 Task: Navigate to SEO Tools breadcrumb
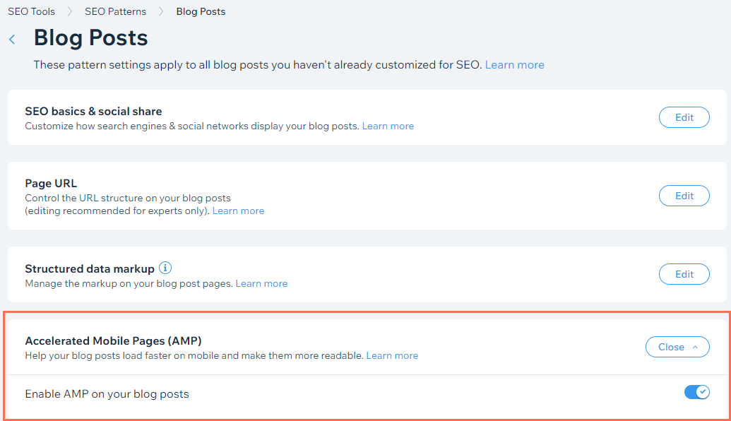[31, 12]
